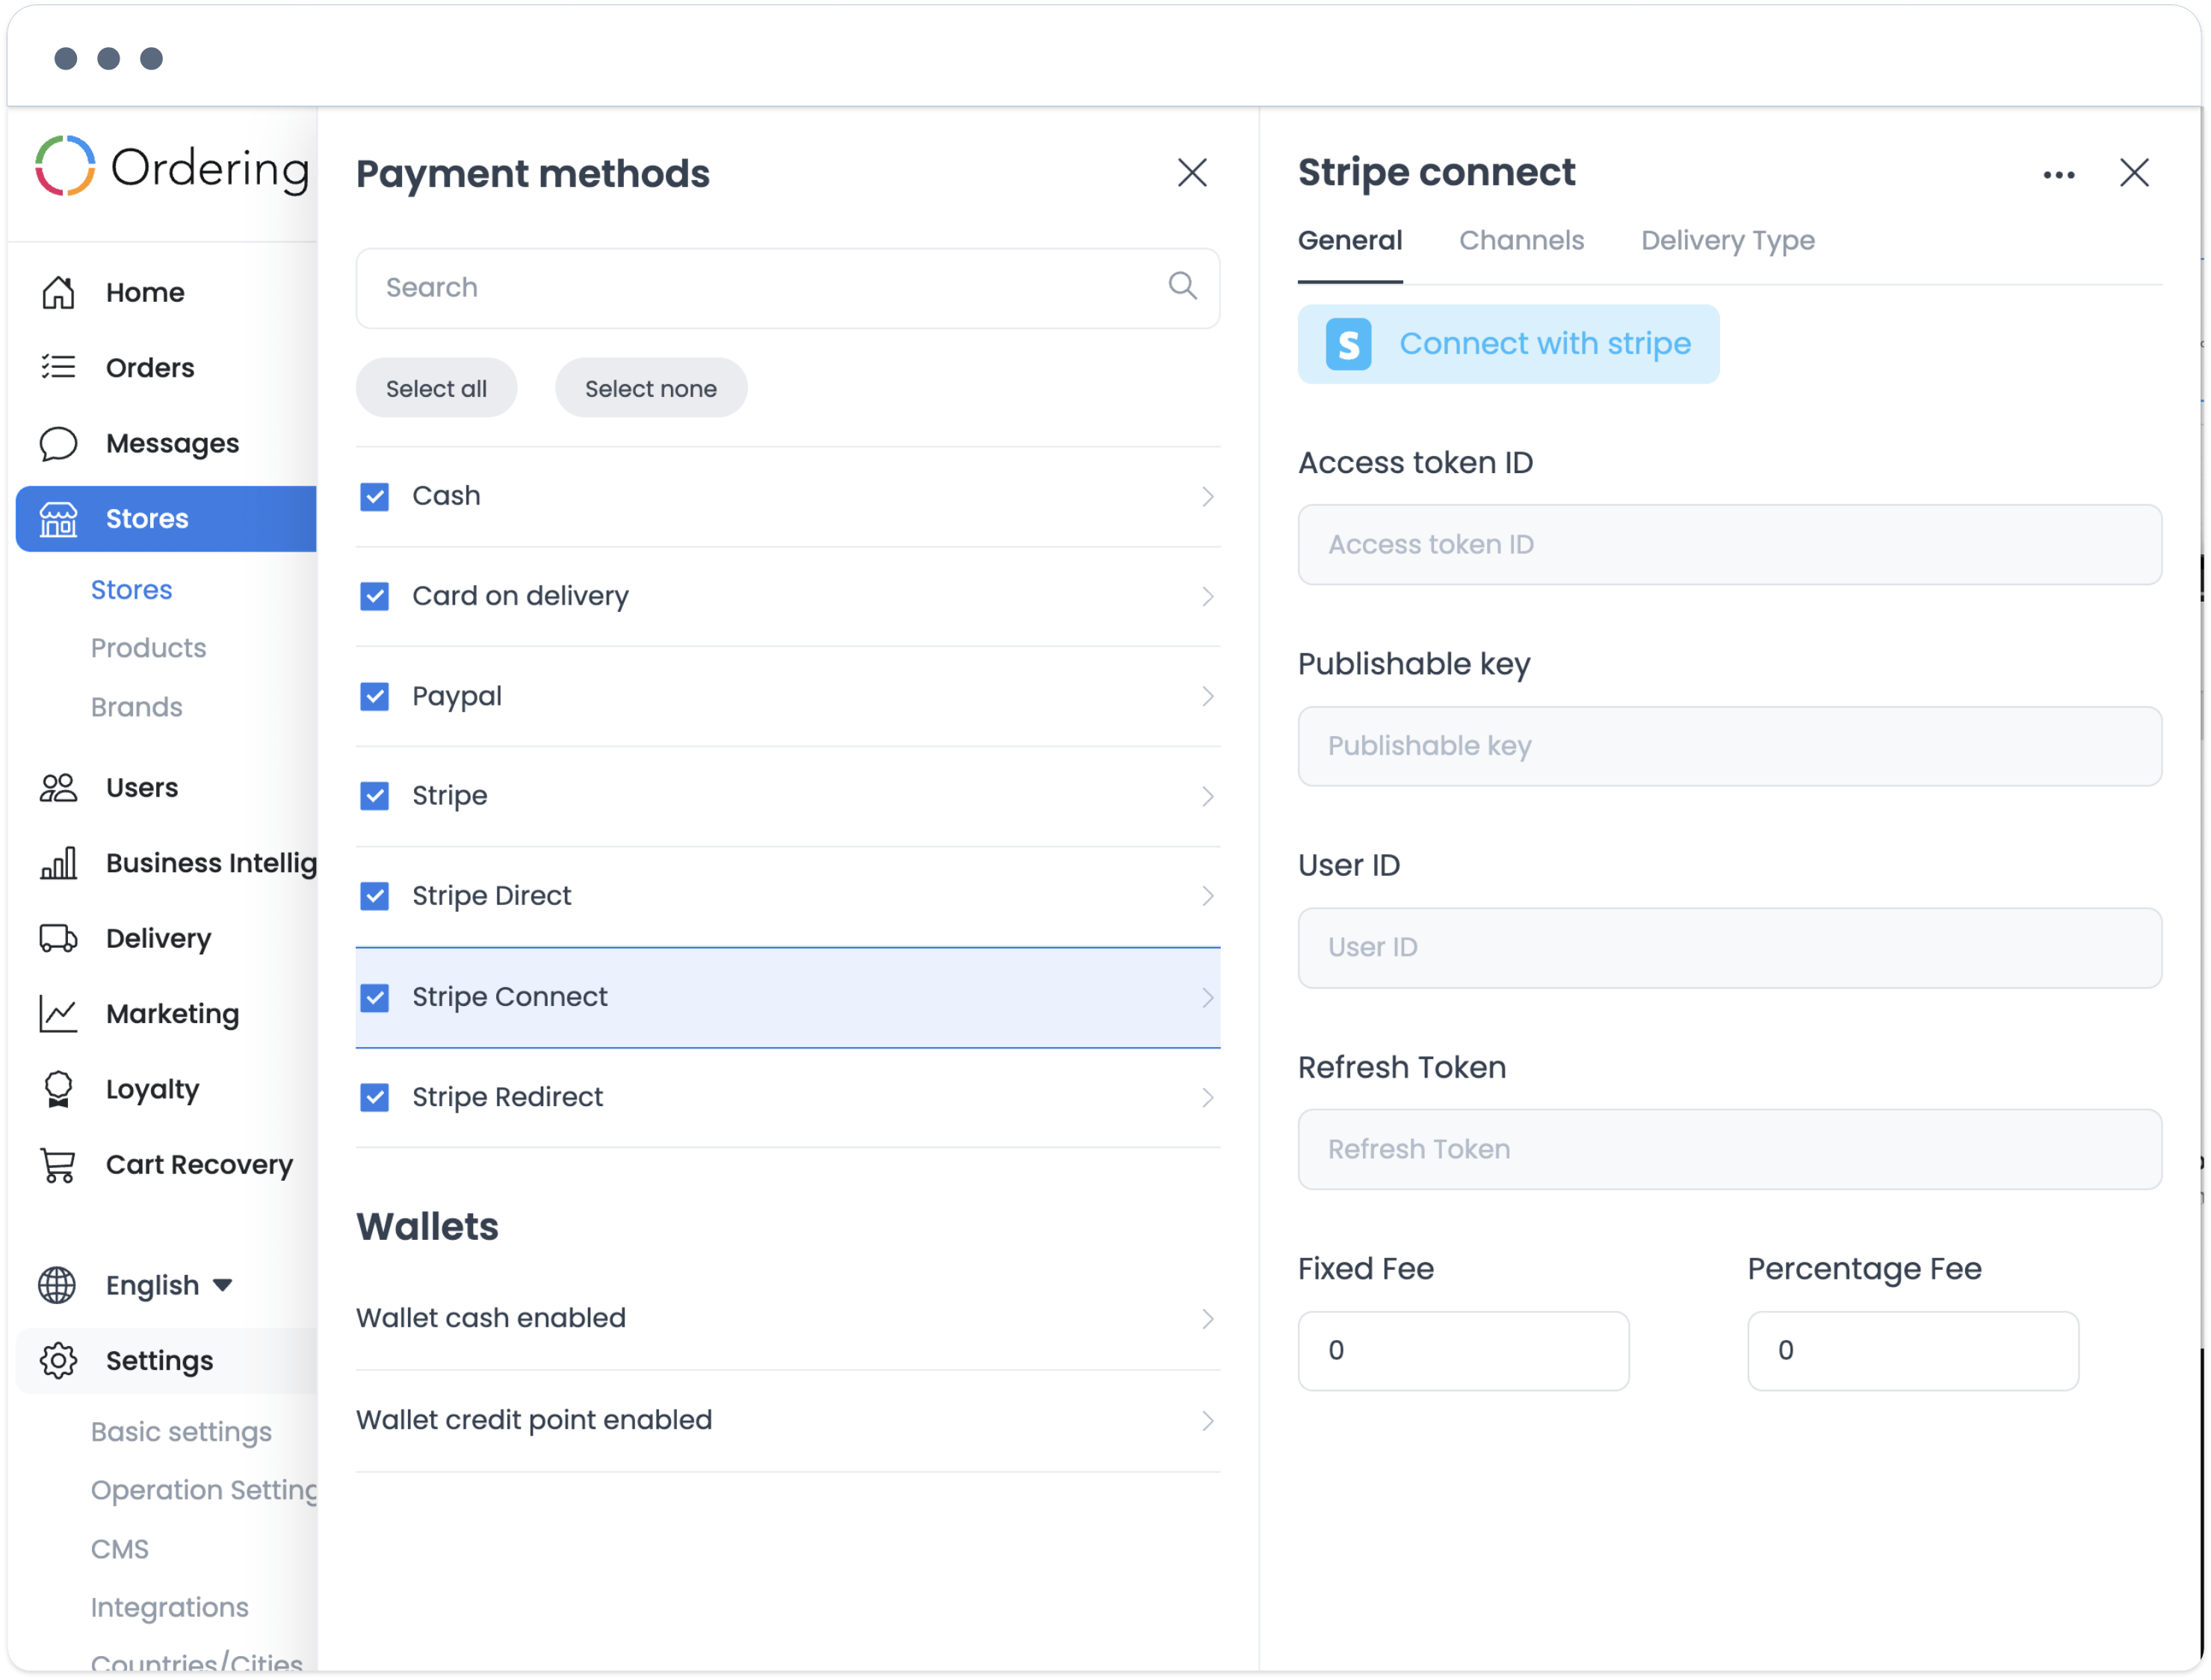2211x1680 pixels.
Task: Click the Refresh Token input field
Action: pyautogui.click(x=1729, y=1150)
